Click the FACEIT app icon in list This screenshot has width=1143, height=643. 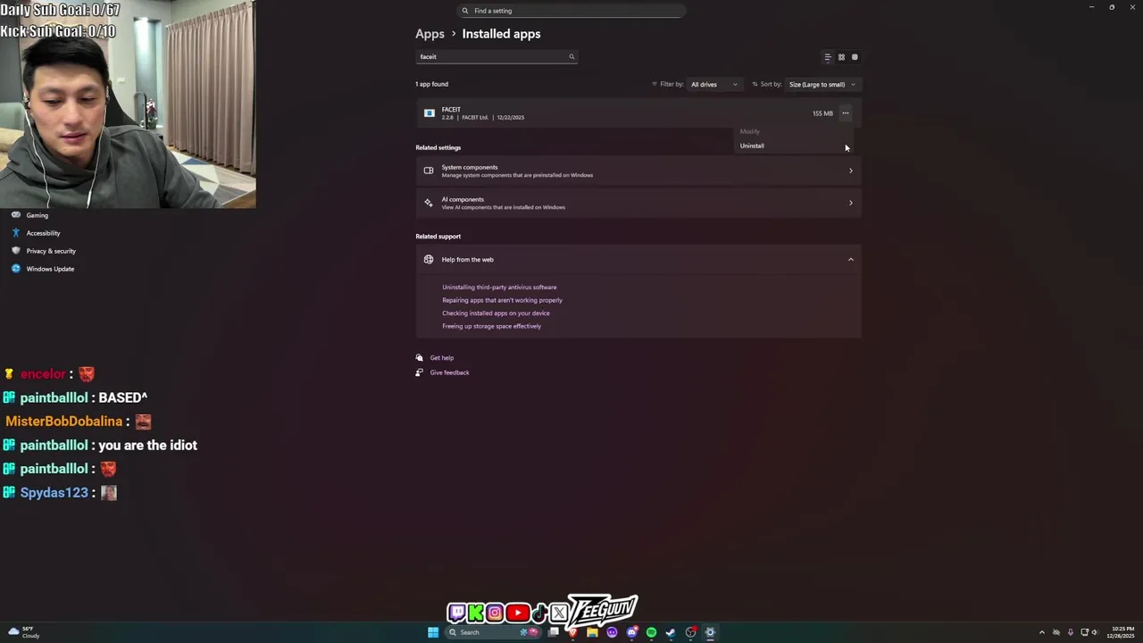[x=430, y=113]
